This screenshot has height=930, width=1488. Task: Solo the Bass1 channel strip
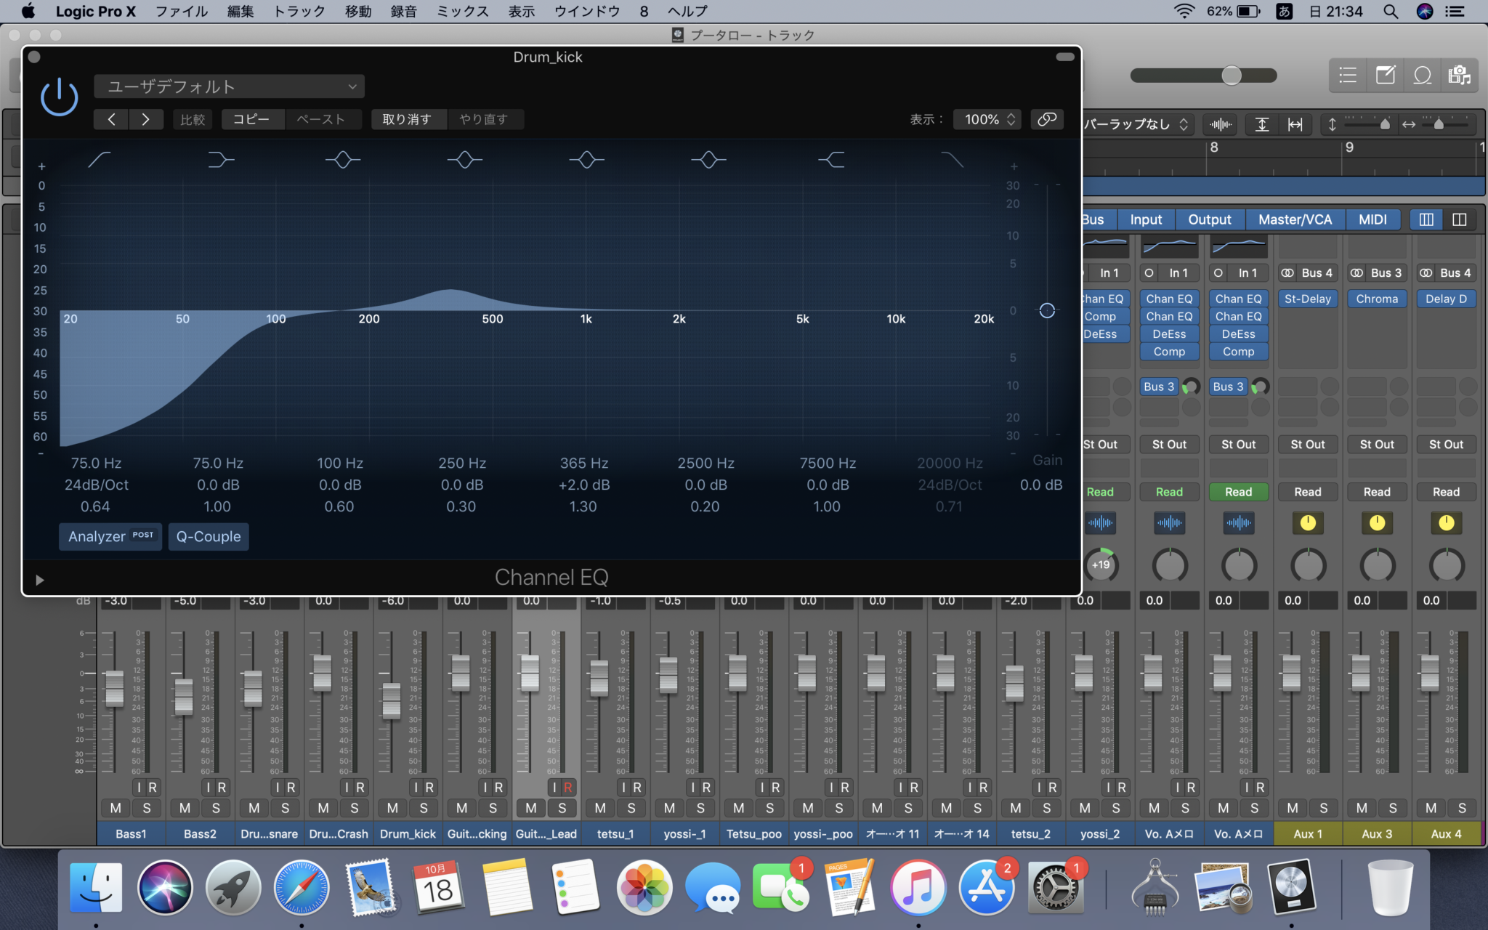(x=147, y=808)
